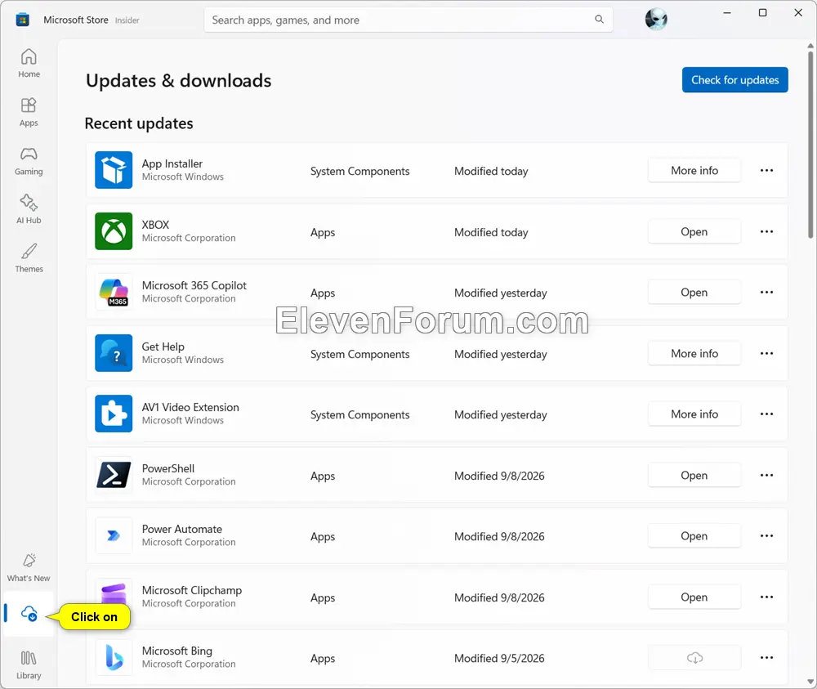Click Check for updates button
Image resolution: width=817 pixels, height=689 pixels.
tap(734, 80)
